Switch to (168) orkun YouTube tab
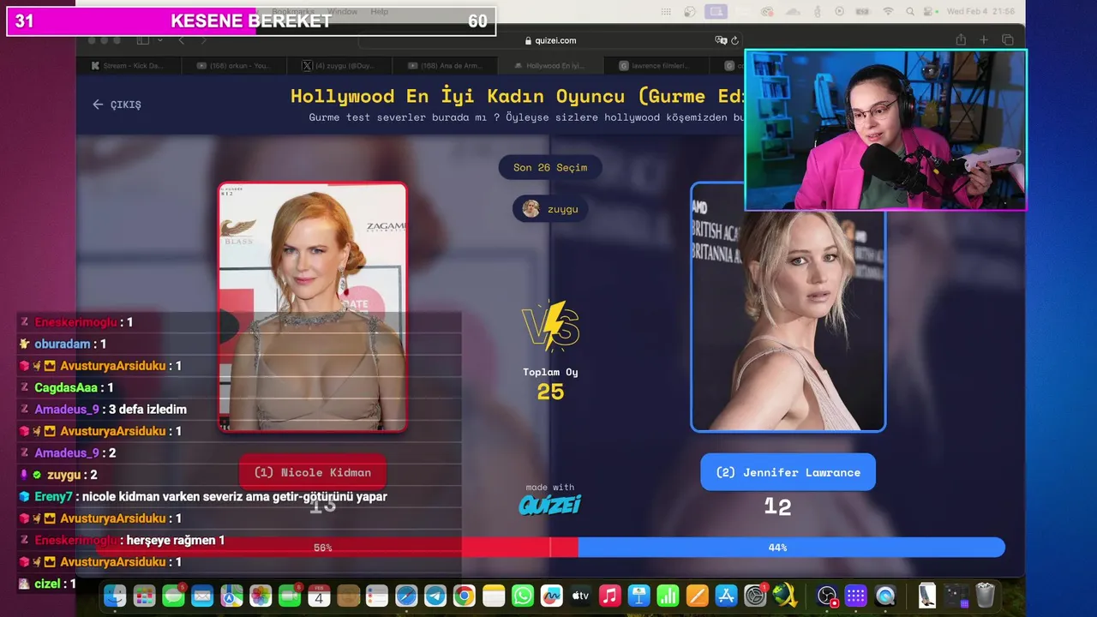The width and height of the screenshot is (1097, 617). pyautogui.click(x=234, y=65)
